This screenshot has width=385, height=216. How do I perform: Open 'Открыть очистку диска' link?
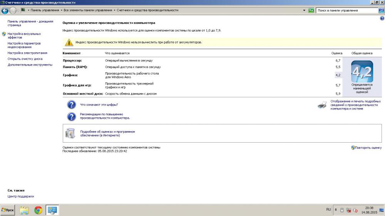pyautogui.click(x=25, y=59)
